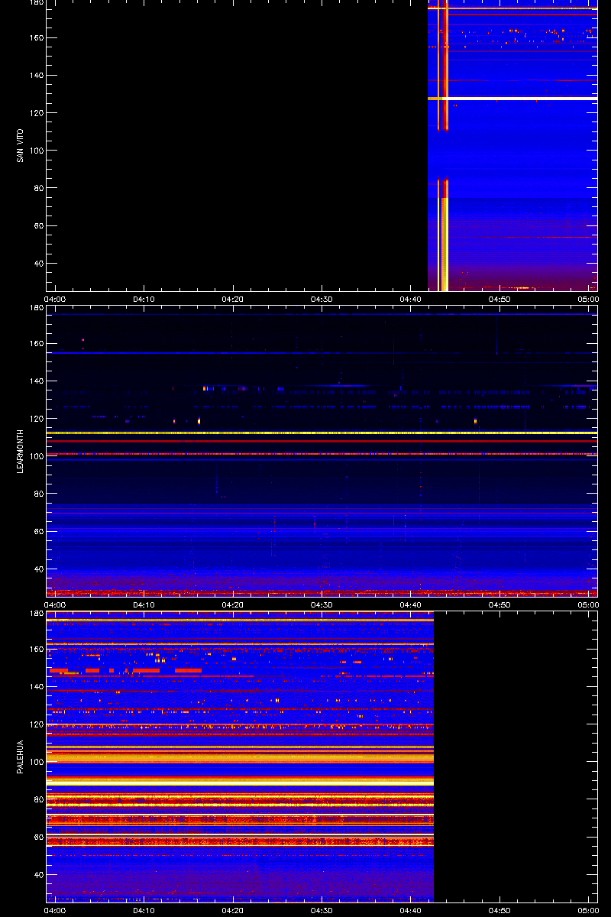Click the red 108 MHz line in Learmonth spectrogram
This screenshot has width=611, height=917.
322,441
